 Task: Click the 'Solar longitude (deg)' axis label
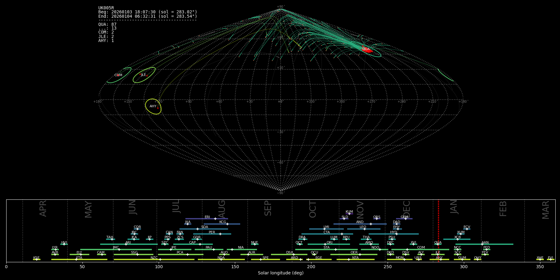[x=280, y=273]
